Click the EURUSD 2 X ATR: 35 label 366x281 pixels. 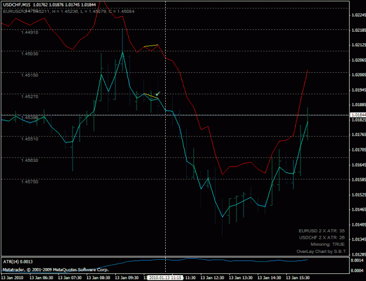tap(321, 231)
